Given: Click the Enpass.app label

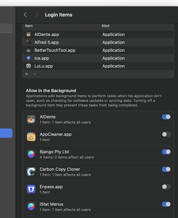Looking at the screenshot, I should 51,187.
